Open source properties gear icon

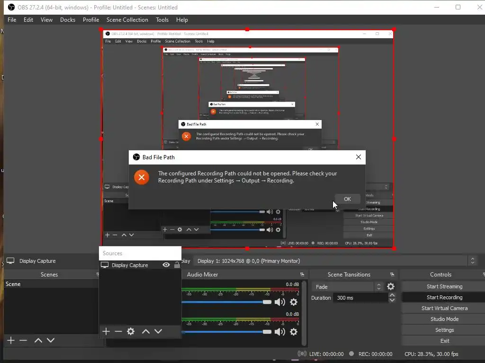[x=131, y=331]
